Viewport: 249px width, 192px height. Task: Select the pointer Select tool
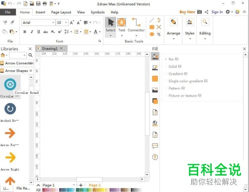[x=111, y=27]
